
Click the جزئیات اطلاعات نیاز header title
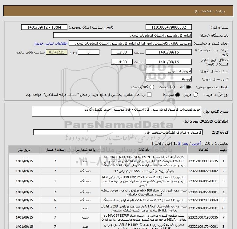[210, 11]
